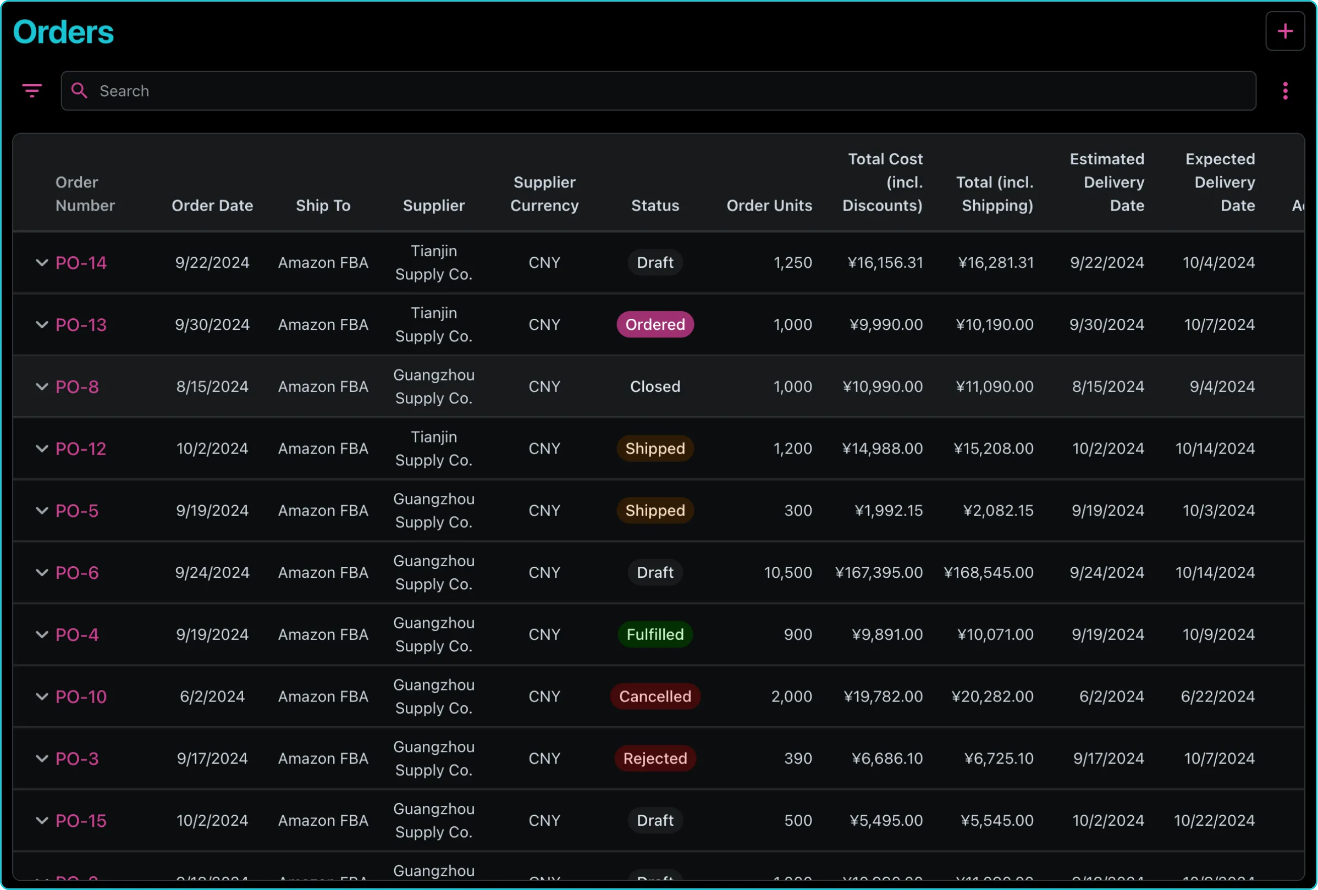Expand PO-14 order row details
The height and width of the screenshot is (890, 1318).
41,262
